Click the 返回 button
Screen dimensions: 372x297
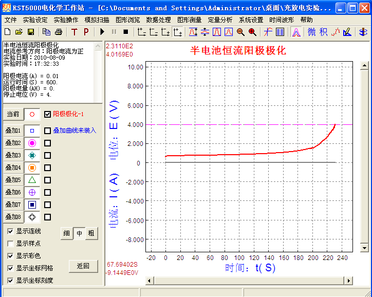pos(83,266)
